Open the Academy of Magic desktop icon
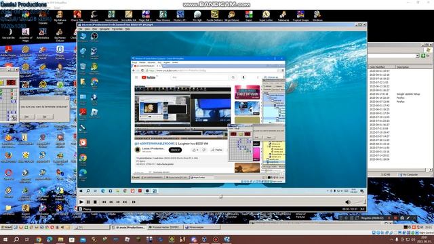 (x=26, y=35)
